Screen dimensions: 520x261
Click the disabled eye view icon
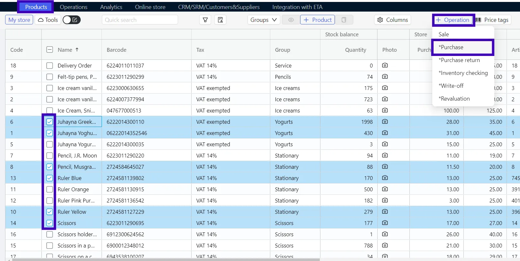click(x=291, y=20)
